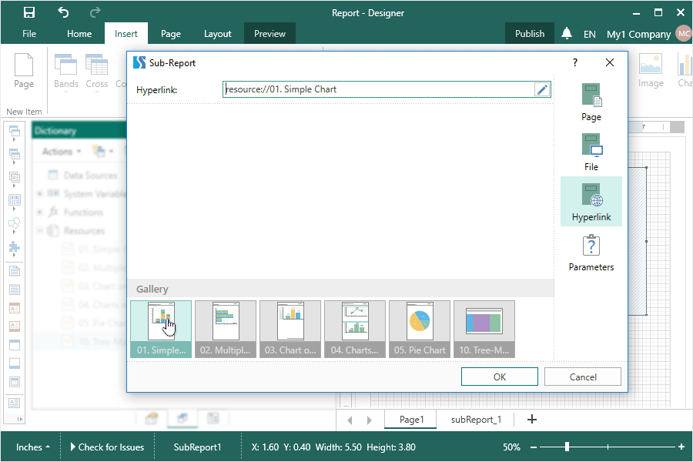
Task: Open the notifications bell
Action: pos(567,34)
